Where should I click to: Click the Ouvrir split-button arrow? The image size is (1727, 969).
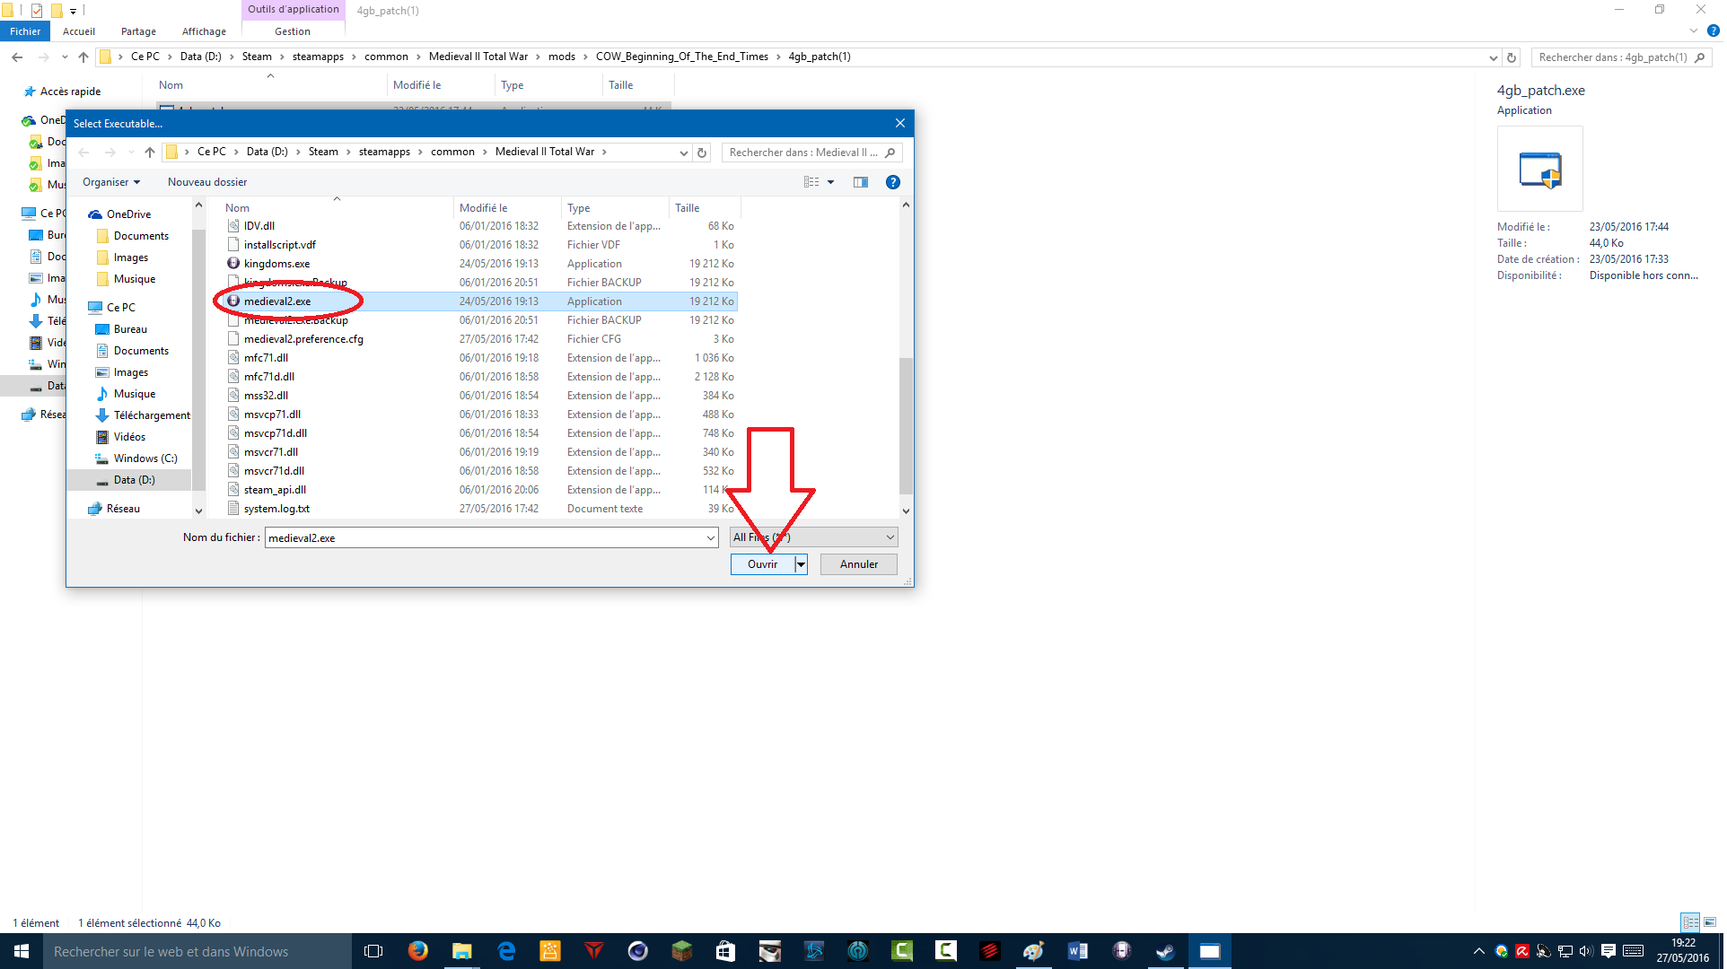802,564
